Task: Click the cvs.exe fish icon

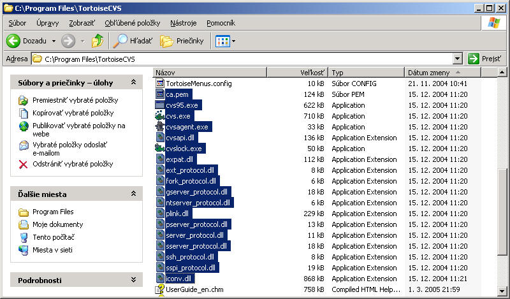Action: click(160, 116)
